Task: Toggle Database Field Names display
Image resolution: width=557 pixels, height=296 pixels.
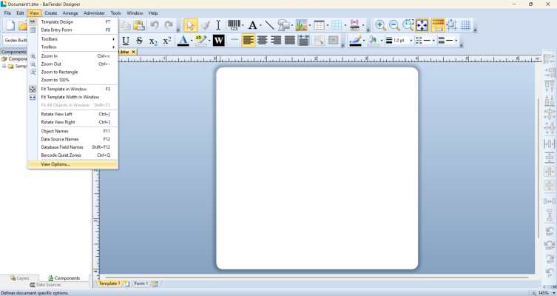Action: (62, 147)
